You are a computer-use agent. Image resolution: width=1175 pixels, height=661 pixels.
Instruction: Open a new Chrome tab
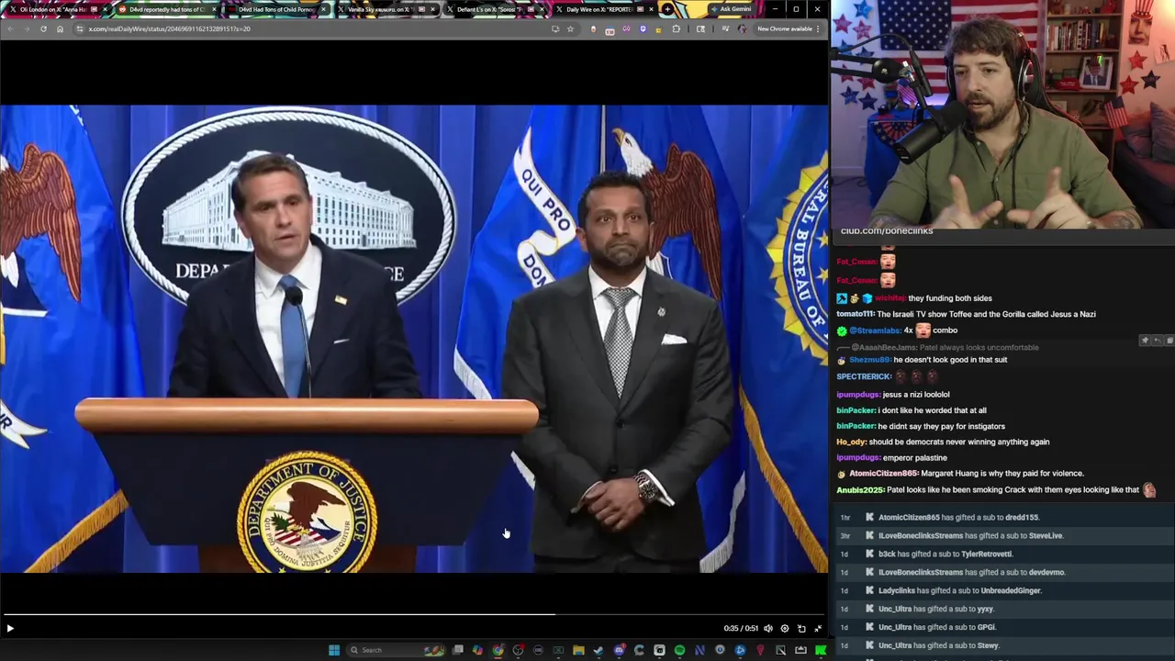coord(667,9)
